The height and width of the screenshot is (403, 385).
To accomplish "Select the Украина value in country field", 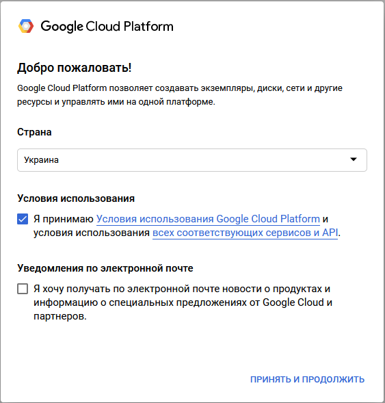I will pos(41,160).
